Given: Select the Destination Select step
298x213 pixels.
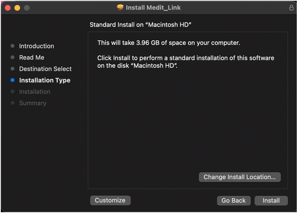Looking at the screenshot, I should pyautogui.click(x=46, y=69).
